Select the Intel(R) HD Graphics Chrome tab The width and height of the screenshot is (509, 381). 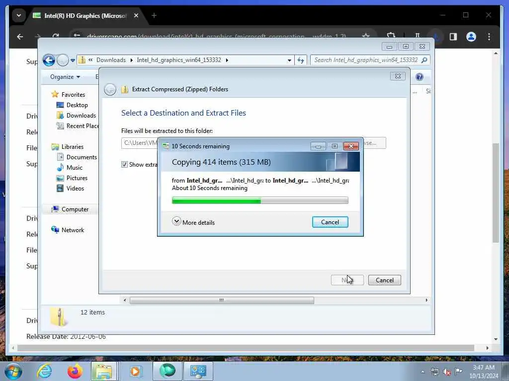coord(85,15)
